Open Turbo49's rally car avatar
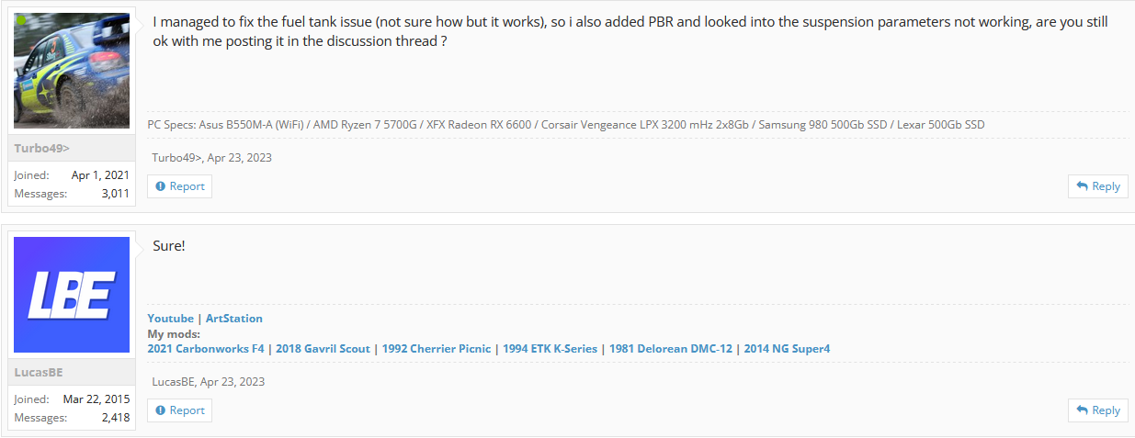1135x438 pixels. click(72, 71)
